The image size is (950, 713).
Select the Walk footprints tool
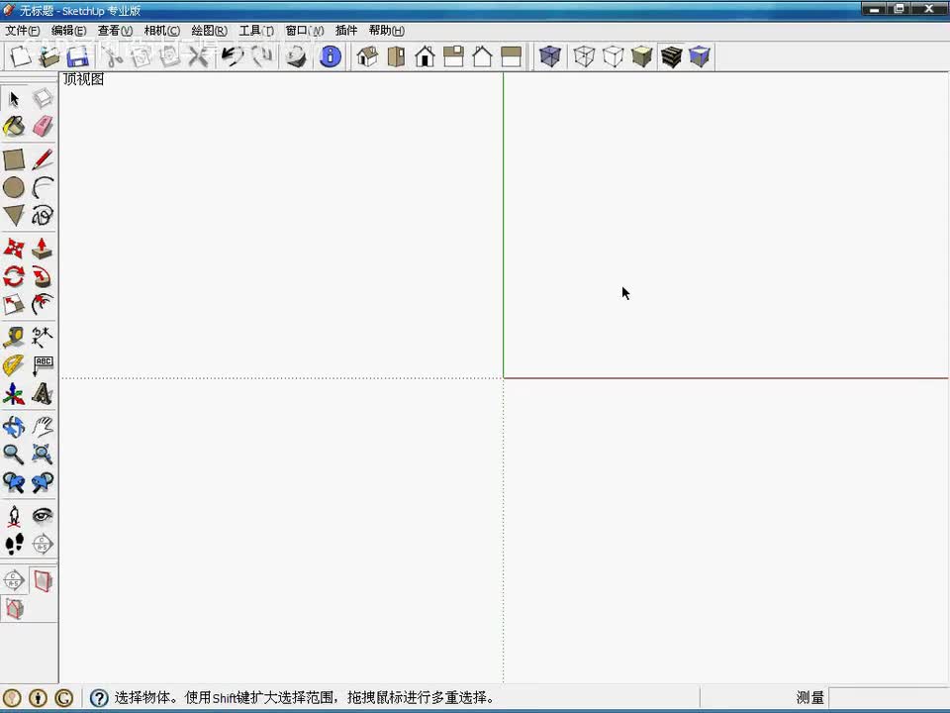pos(14,544)
